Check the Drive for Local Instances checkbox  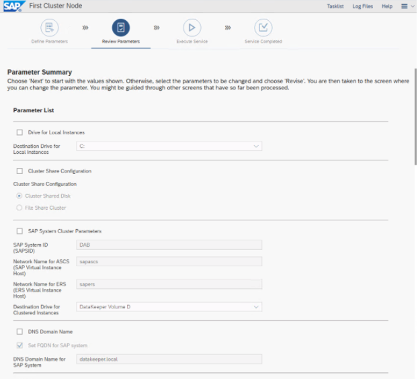[x=19, y=132]
